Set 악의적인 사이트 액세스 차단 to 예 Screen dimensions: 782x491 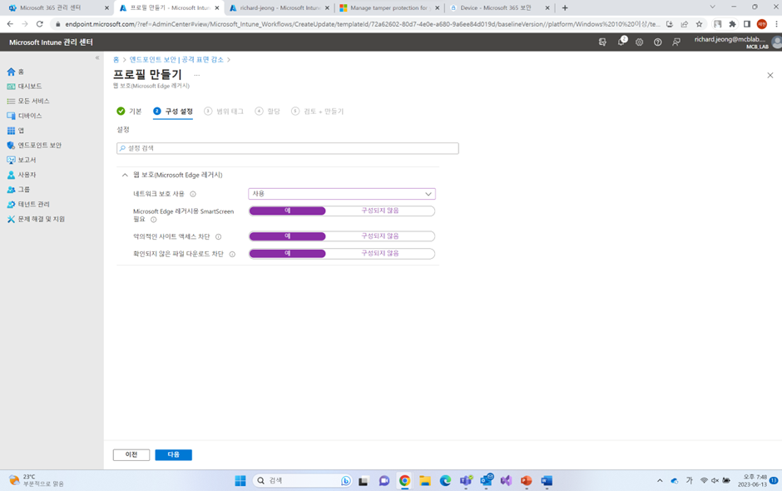click(x=287, y=236)
